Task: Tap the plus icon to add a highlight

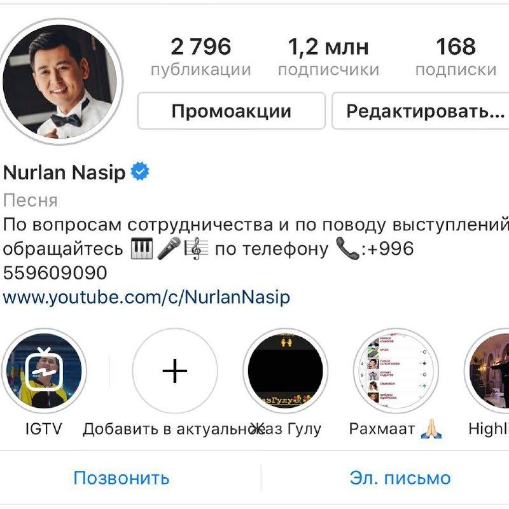Action: 175,371
